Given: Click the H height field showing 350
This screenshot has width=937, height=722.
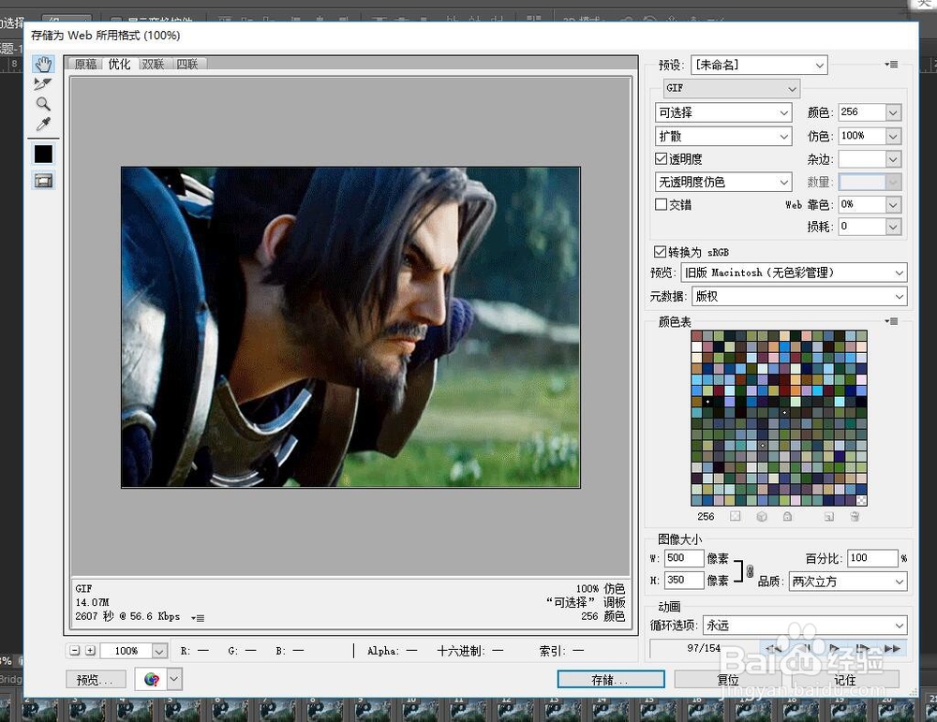Looking at the screenshot, I should point(684,580).
